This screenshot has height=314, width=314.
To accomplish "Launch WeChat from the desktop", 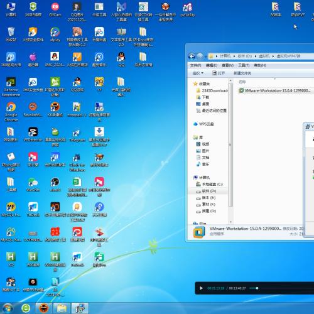I will tap(33, 185).
